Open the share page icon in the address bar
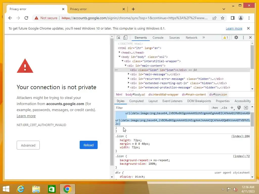The width and height of the screenshot is (259, 194). pos(214,18)
